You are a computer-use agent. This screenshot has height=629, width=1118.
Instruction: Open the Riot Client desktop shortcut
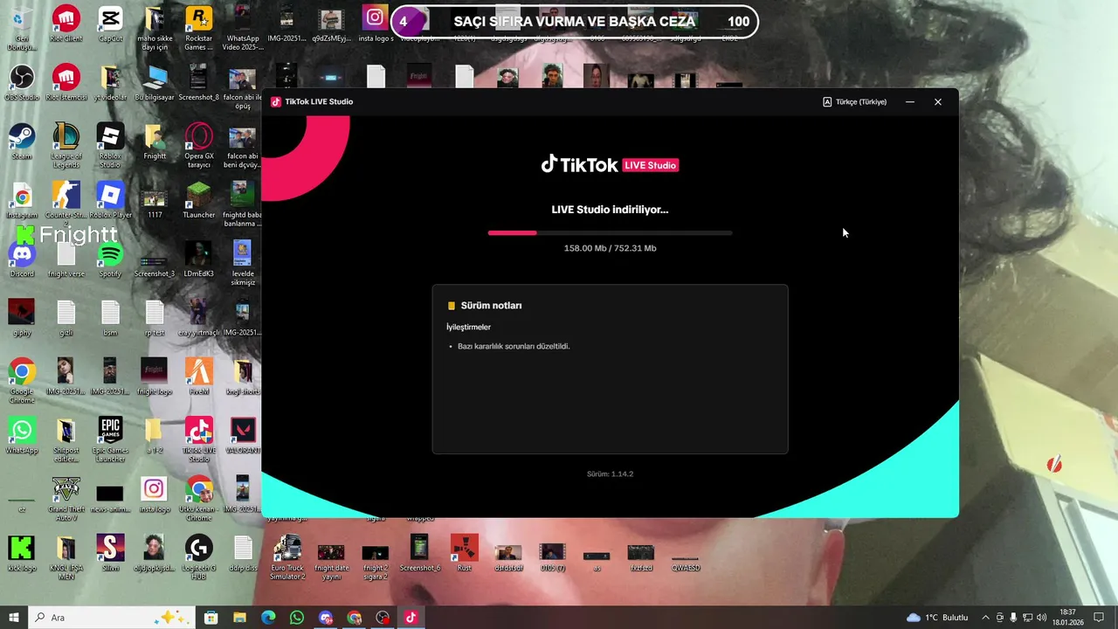pos(66,24)
